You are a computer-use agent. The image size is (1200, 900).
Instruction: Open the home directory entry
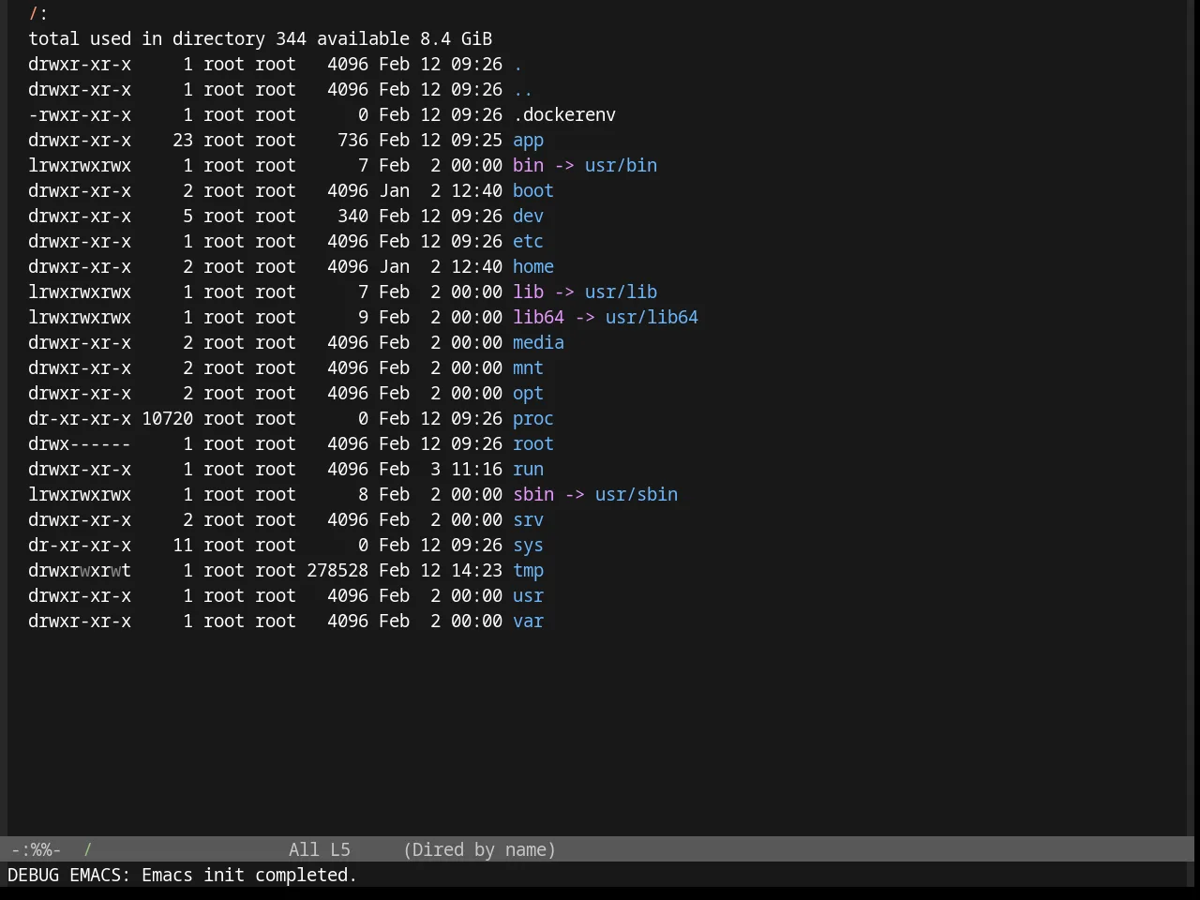533,267
